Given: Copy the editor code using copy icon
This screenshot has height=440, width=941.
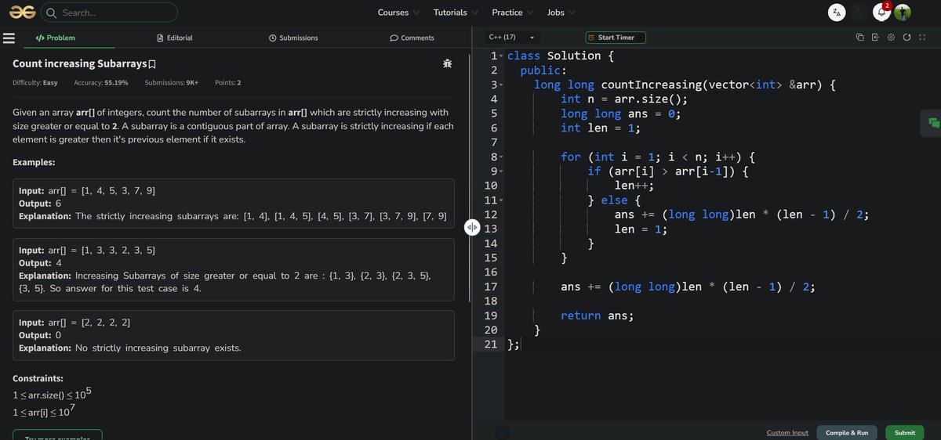Looking at the screenshot, I should [860, 38].
